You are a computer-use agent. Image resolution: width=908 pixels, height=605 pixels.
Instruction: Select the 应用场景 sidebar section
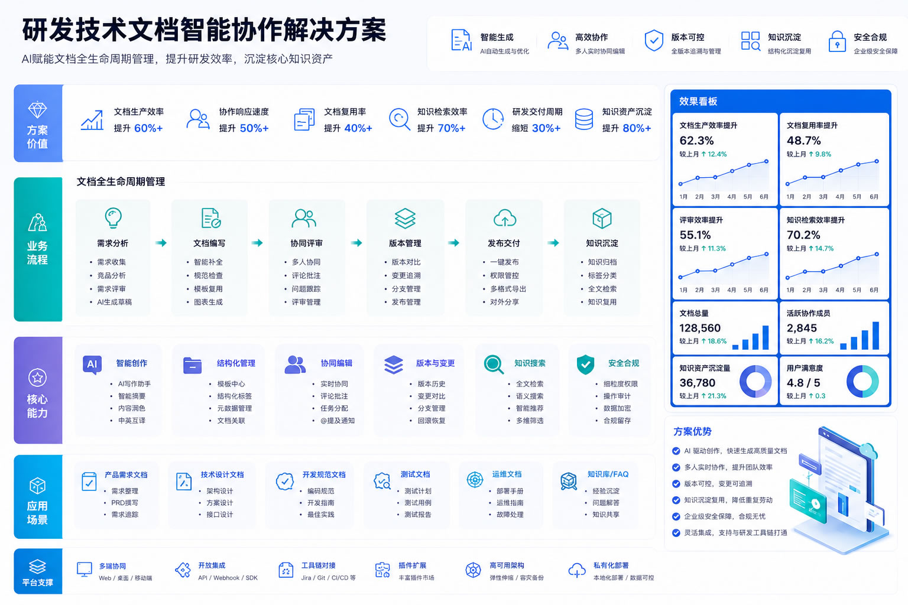(x=38, y=497)
